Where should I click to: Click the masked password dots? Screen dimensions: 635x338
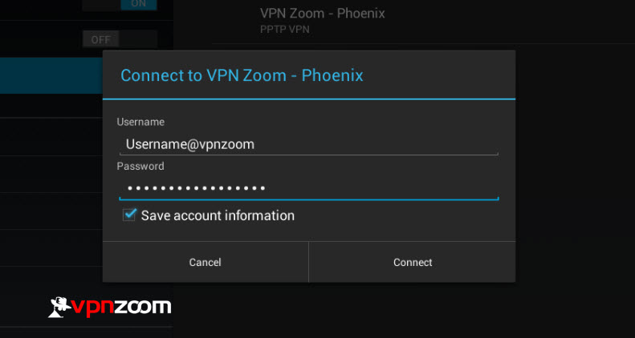(x=196, y=188)
